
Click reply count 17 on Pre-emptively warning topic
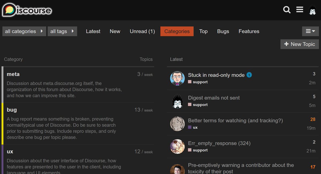[x=313, y=167]
